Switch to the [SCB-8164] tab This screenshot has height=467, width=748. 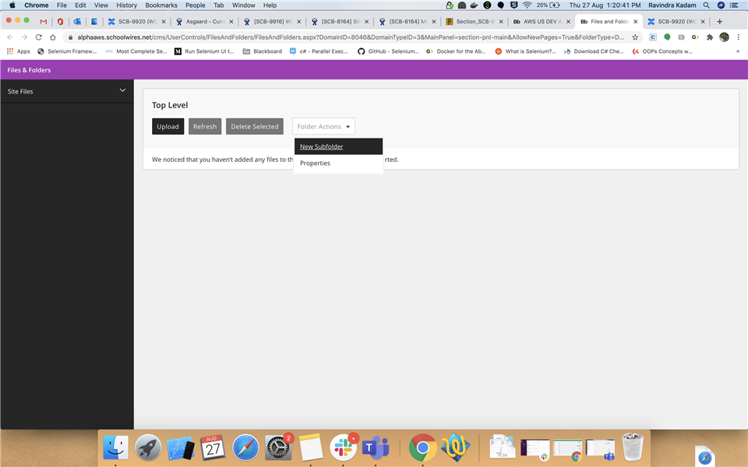[340, 22]
